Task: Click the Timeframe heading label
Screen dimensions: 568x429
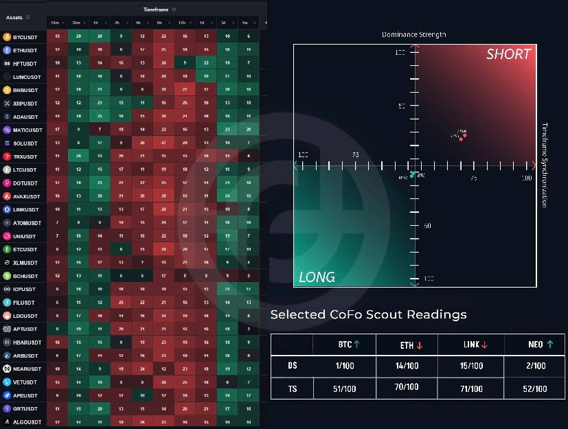Action: click(x=156, y=10)
